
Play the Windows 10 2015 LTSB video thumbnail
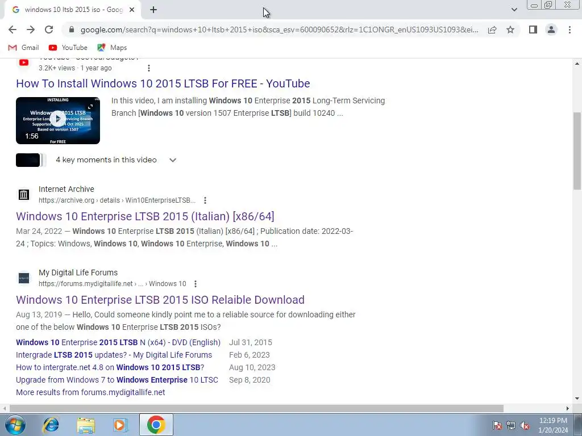(x=58, y=120)
